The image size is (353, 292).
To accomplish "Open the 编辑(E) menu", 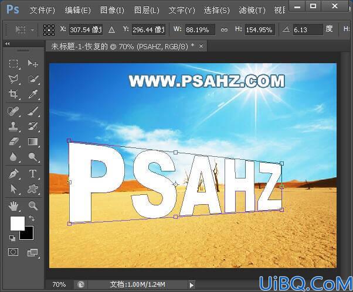I will click(77, 11).
